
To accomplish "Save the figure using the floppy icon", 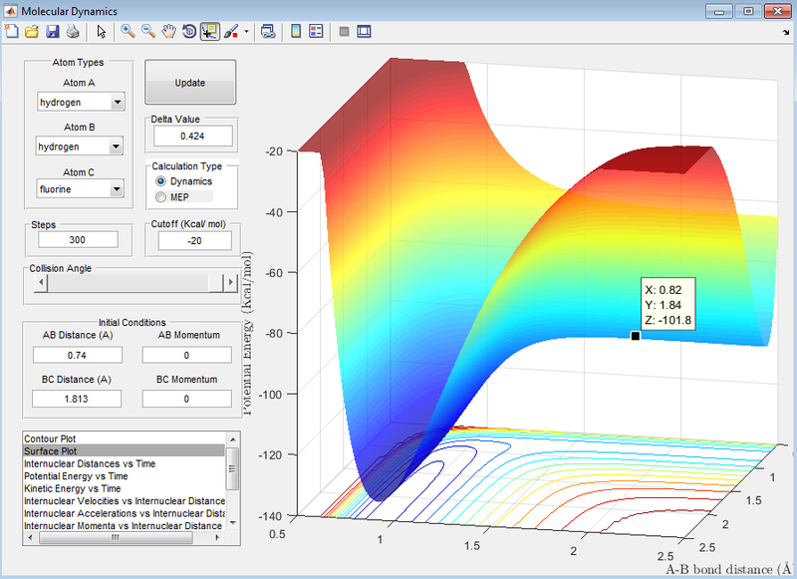I will tap(52, 31).
